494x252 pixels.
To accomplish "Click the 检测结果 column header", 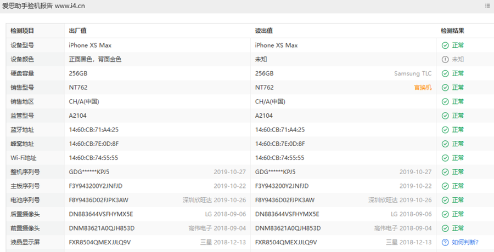I will pos(452,31).
